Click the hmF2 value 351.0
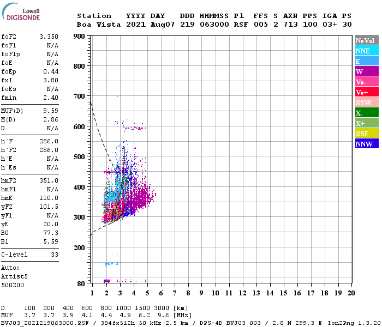 tap(49, 180)
